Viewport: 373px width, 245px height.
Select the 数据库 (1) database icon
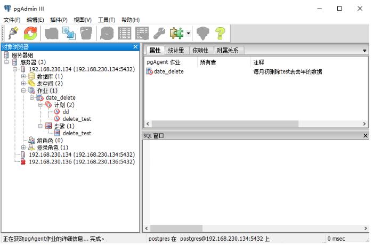click(31, 76)
